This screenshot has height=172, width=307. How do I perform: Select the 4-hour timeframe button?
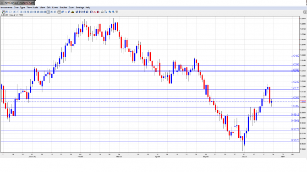point(41,12)
